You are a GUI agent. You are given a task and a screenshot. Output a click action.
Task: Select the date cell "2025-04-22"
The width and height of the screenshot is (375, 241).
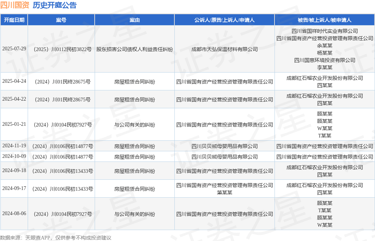pyautogui.click(x=14, y=99)
